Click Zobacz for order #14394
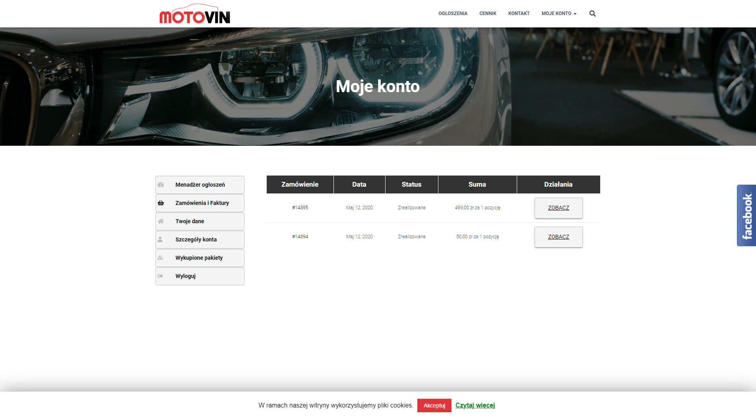 click(x=558, y=237)
